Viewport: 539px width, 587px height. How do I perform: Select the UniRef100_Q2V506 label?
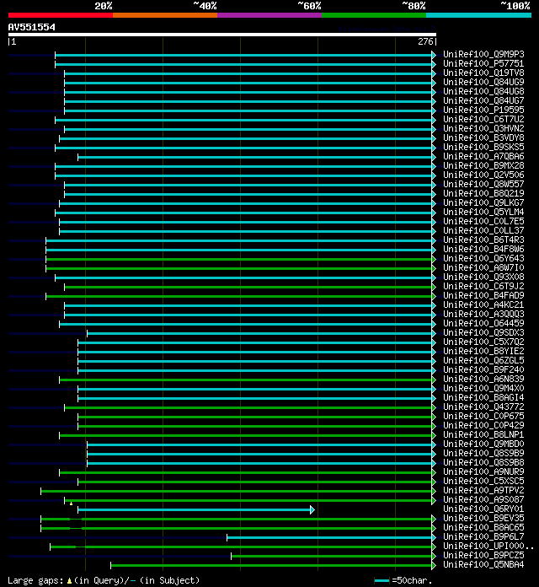click(483, 175)
